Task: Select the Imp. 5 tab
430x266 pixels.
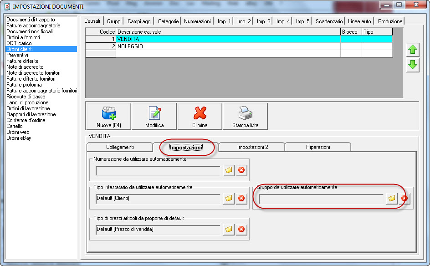Action: coord(302,21)
